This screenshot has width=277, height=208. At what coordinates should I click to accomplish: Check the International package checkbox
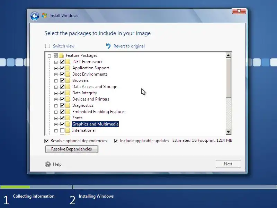pos(62,130)
